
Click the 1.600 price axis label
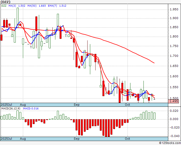tap(174, 76)
